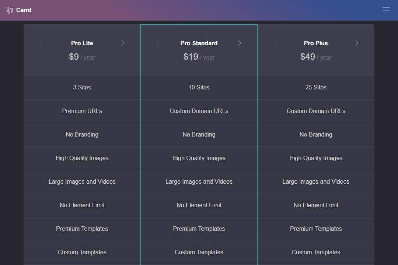
Task: Click Premium Templates in Pro Lite
Action: 82,229
